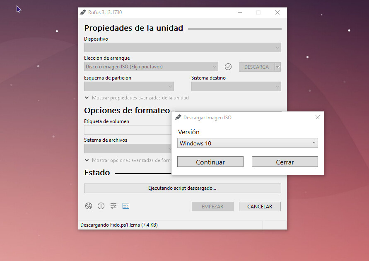369x261 pixels.
Task: Click the checkmark verify icon beside boot selection
Action: click(228, 66)
